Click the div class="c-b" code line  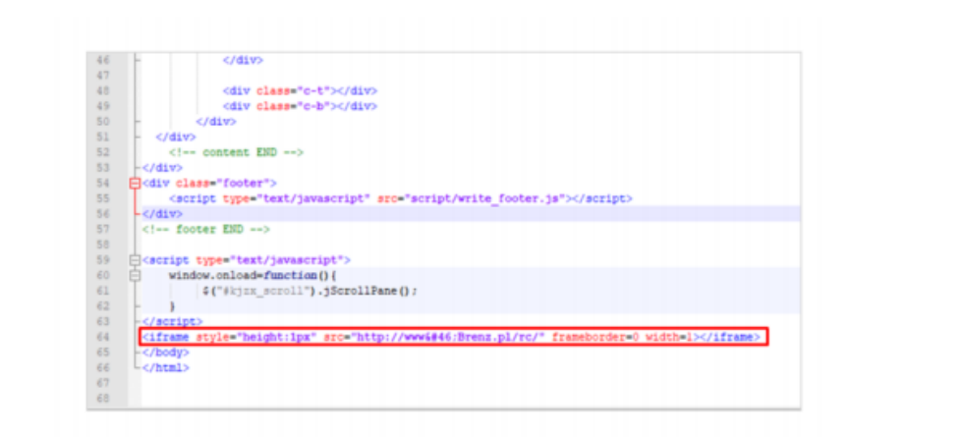[x=300, y=106]
